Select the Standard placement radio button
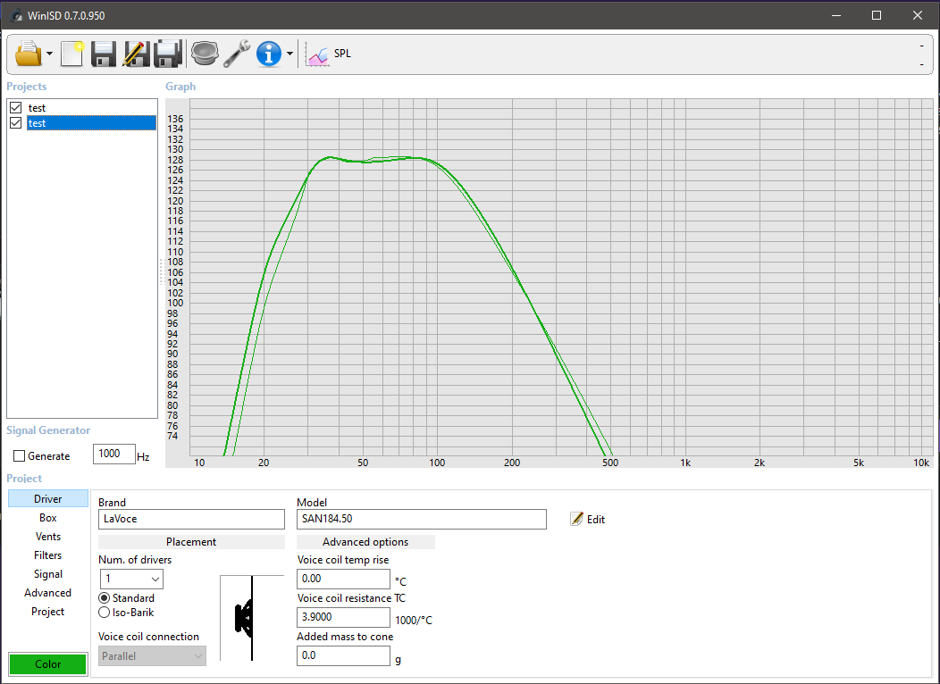The width and height of the screenshot is (940, 684). tap(105, 598)
